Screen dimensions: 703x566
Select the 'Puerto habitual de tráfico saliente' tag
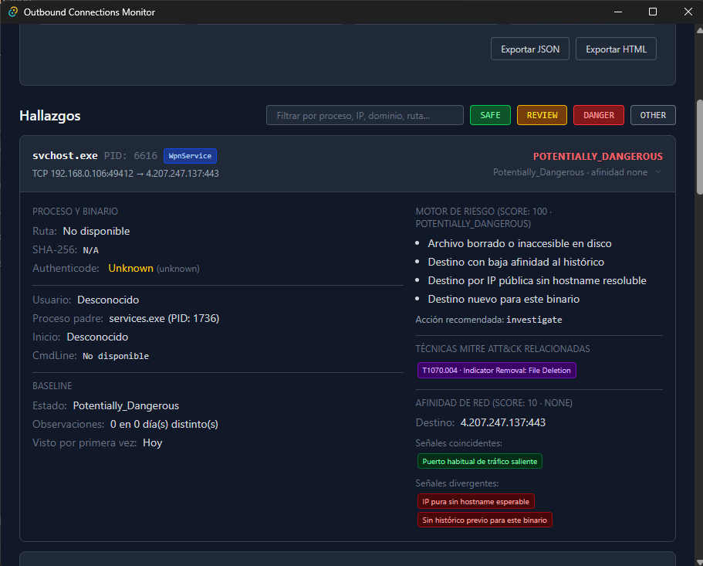click(x=480, y=462)
